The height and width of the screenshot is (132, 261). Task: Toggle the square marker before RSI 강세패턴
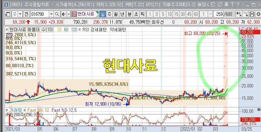(80, 30)
